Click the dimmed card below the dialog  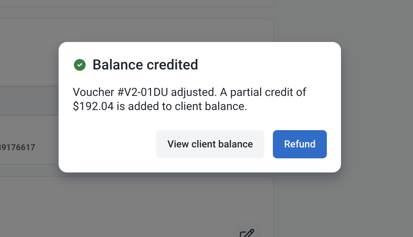[141, 205]
